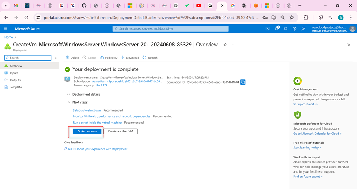Click Set up cost alerts link
Image resolution: width=357 pixels, height=189 pixels.
tap(305, 104)
